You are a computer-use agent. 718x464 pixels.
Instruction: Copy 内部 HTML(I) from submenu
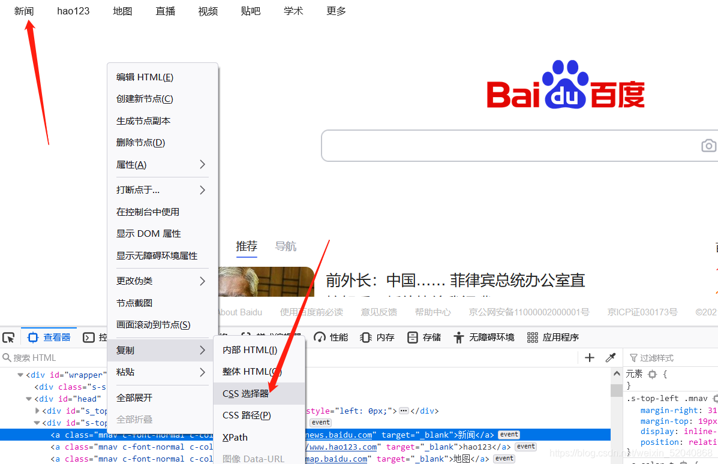(259, 350)
